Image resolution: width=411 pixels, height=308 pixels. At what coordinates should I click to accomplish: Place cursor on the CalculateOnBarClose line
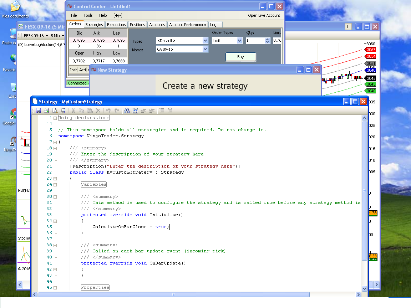click(131, 227)
